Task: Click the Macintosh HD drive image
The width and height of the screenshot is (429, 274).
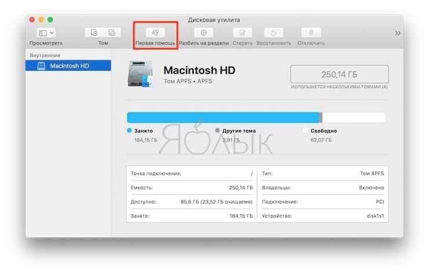Action: [140, 74]
